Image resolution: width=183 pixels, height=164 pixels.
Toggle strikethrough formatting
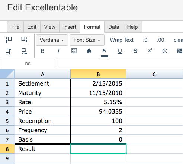tap(135, 51)
